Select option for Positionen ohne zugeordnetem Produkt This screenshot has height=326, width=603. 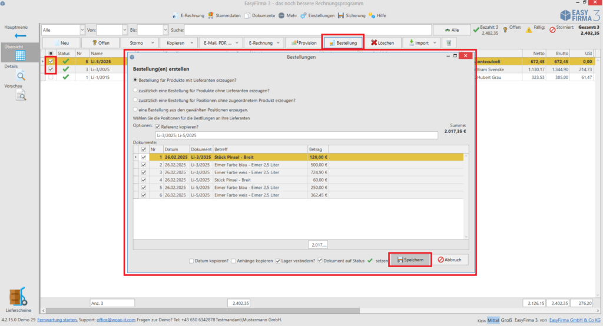(135, 100)
